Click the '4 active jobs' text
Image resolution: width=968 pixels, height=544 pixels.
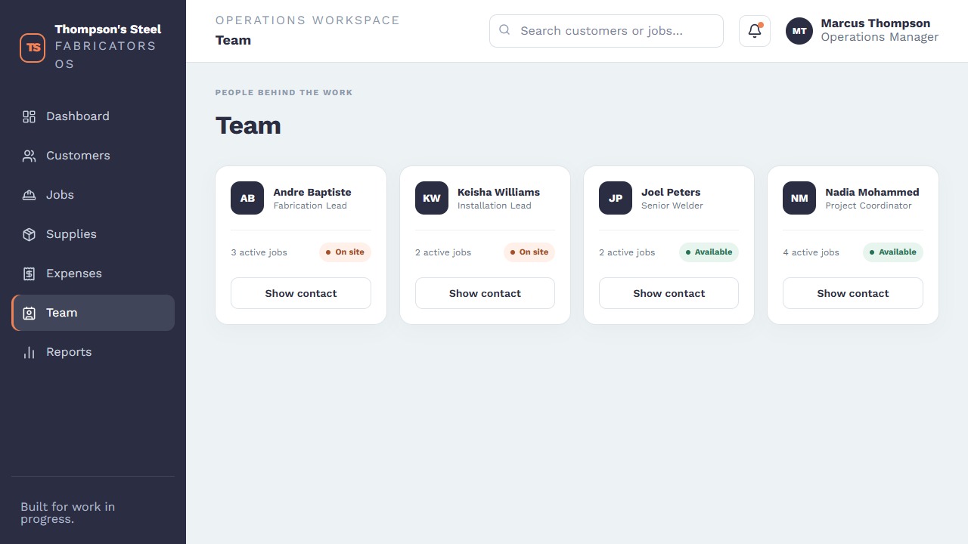pyautogui.click(x=811, y=252)
